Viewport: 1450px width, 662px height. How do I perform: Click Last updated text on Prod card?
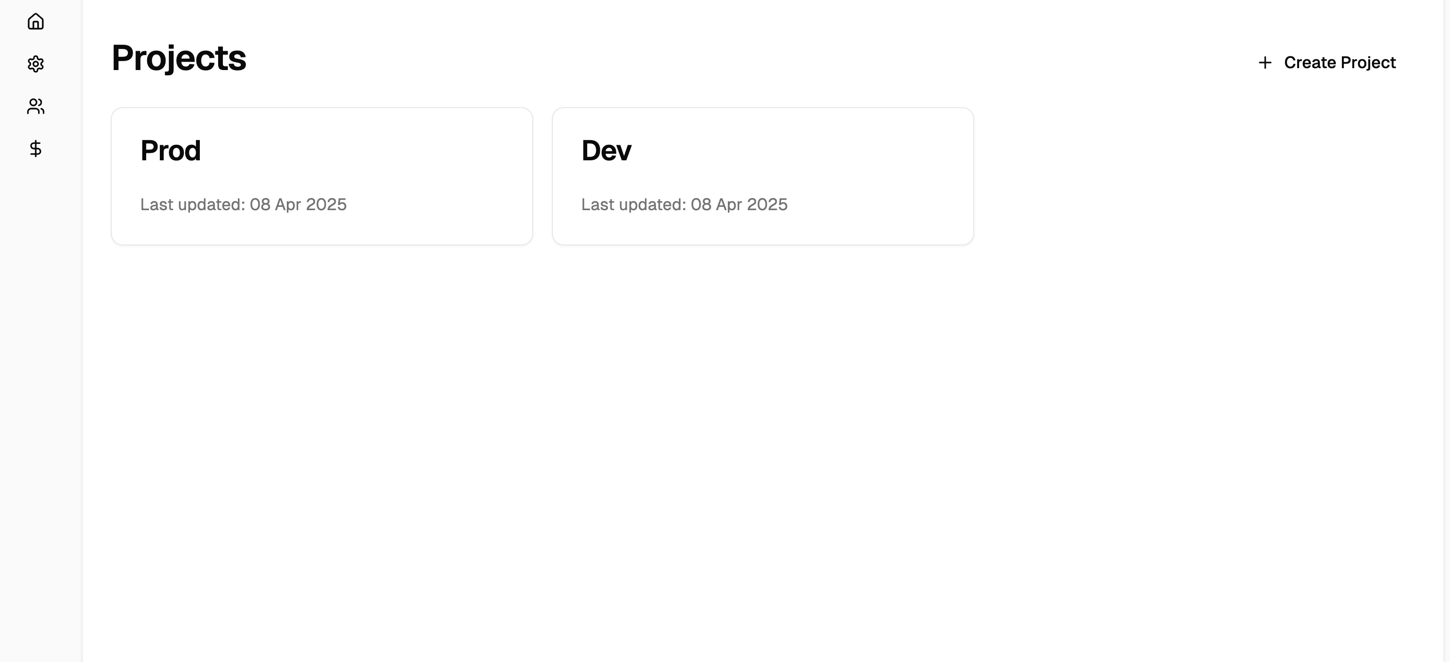pyautogui.click(x=244, y=205)
